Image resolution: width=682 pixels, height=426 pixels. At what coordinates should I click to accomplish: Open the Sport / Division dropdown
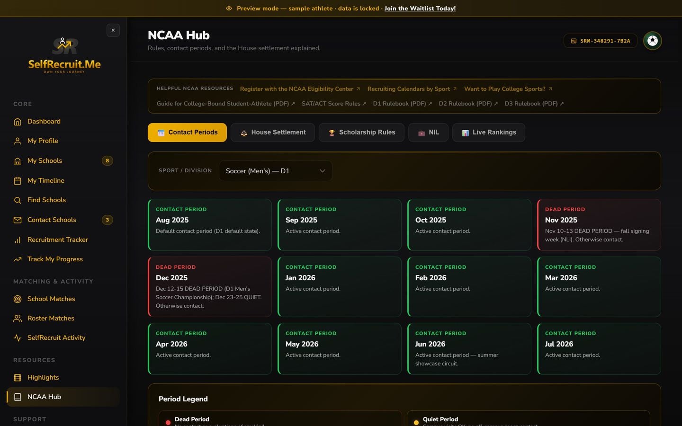(275, 171)
